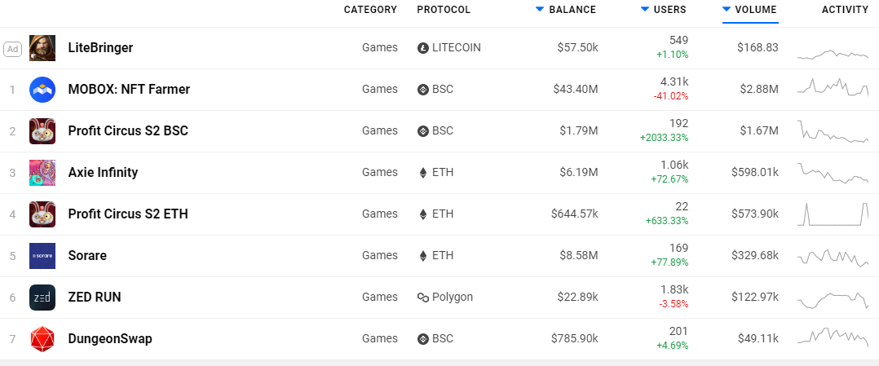Image resolution: width=879 pixels, height=366 pixels.
Task: Sort the table by Users column
Action: [669, 10]
